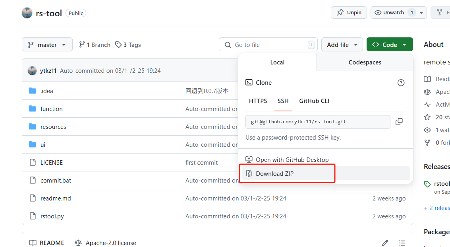Open the Apache license link in About

click(x=436, y=92)
